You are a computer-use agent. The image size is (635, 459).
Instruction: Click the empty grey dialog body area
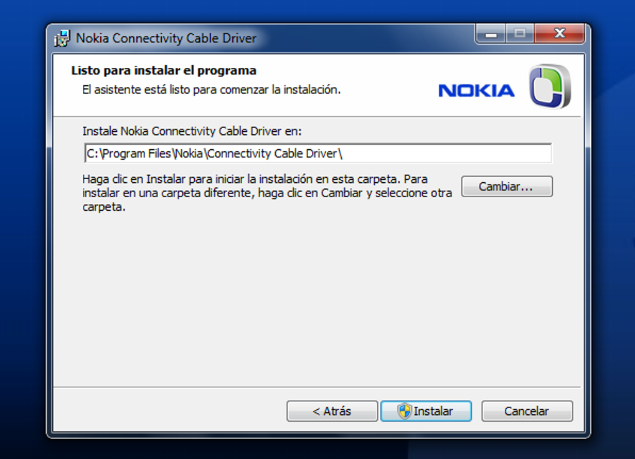tap(317, 299)
